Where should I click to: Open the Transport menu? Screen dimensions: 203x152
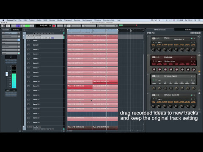68,20
